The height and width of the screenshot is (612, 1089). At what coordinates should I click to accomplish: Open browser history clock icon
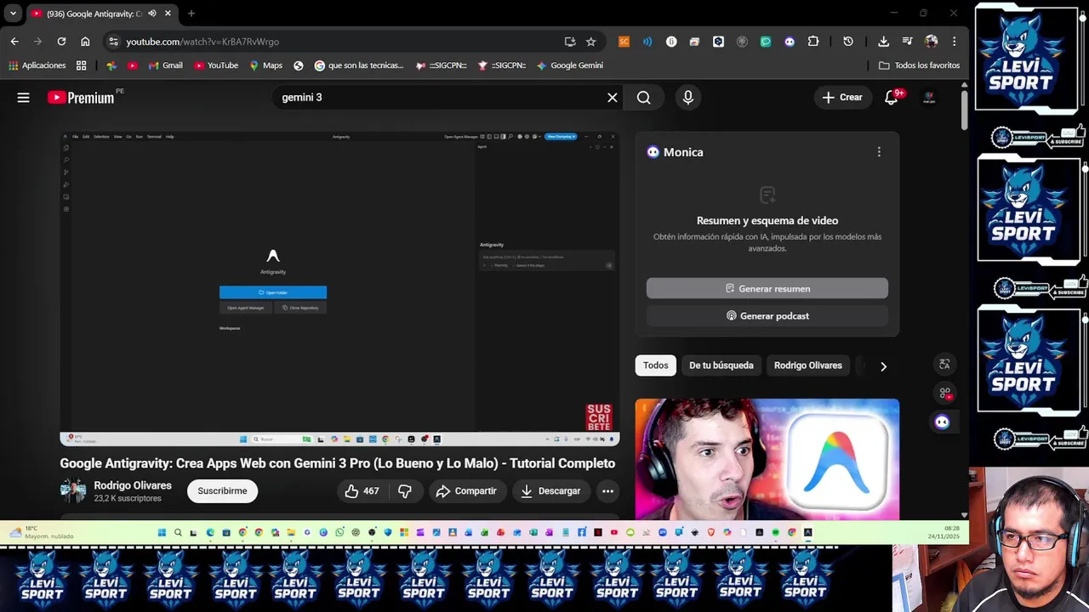848,42
